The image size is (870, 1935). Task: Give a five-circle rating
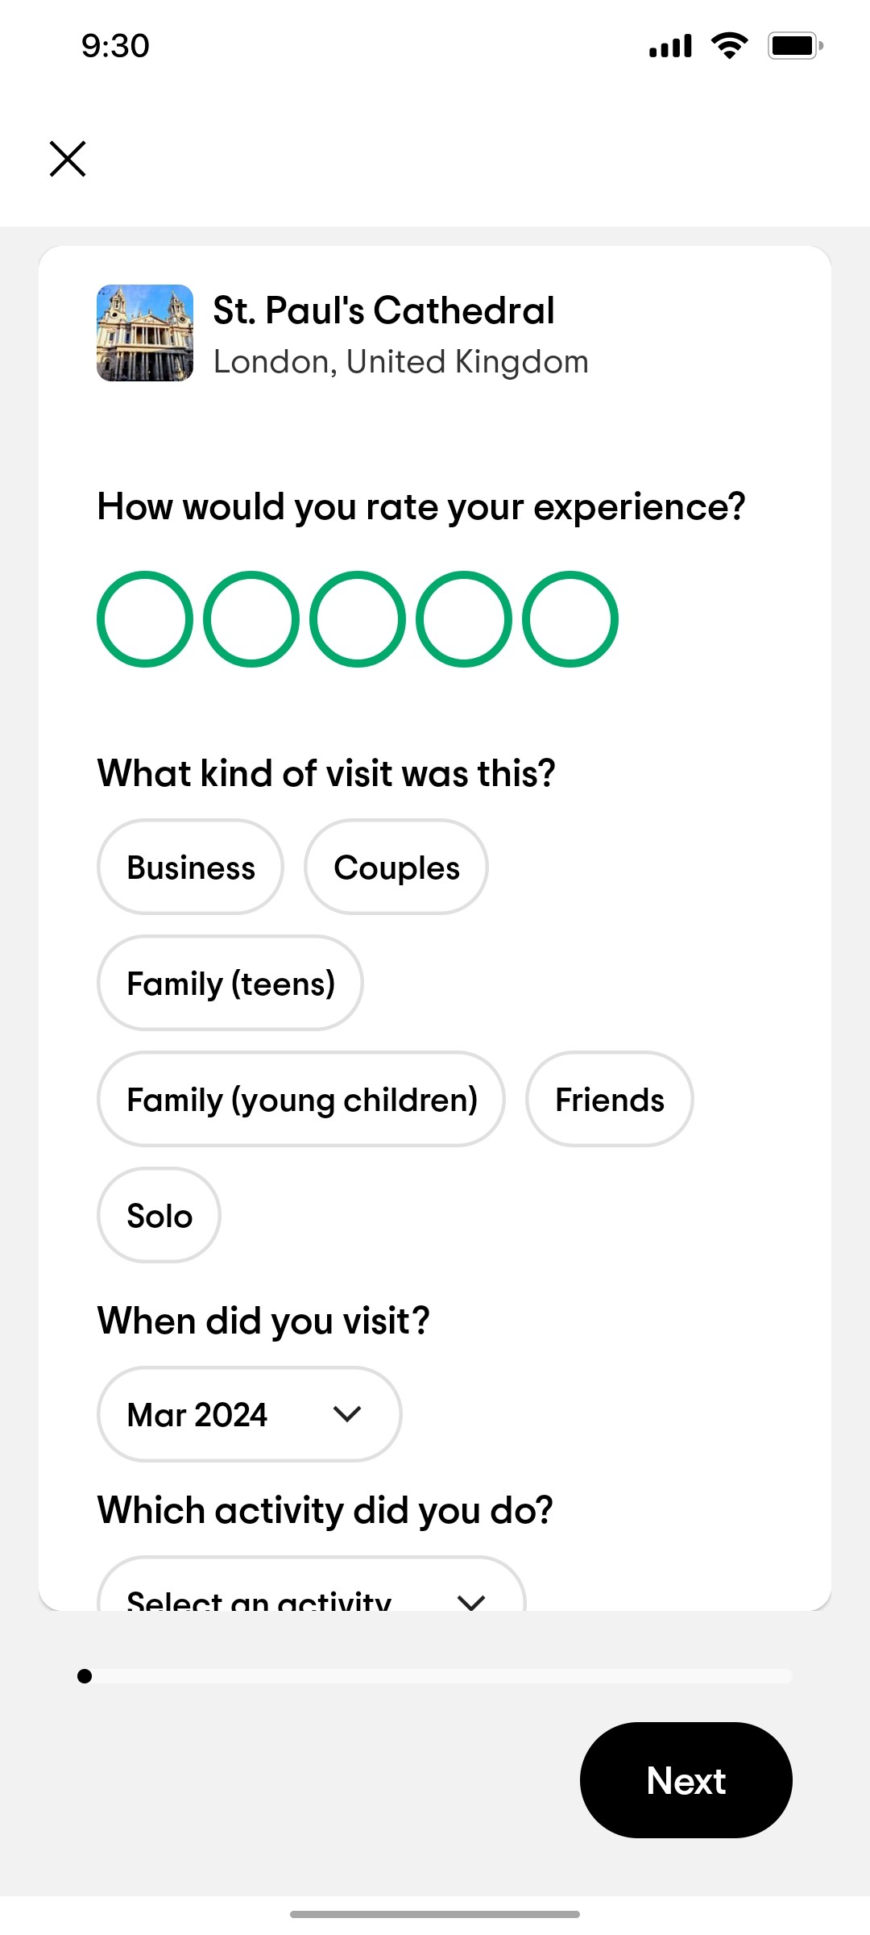click(570, 618)
